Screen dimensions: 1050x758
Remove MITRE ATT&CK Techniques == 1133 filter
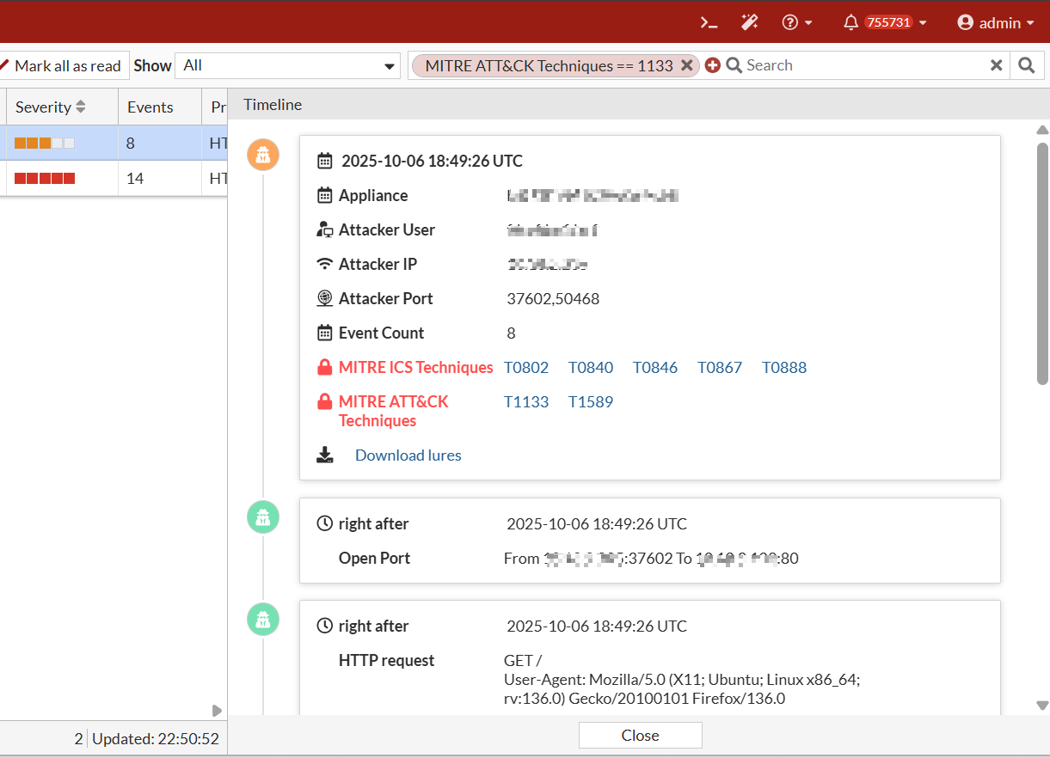point(686,65)
